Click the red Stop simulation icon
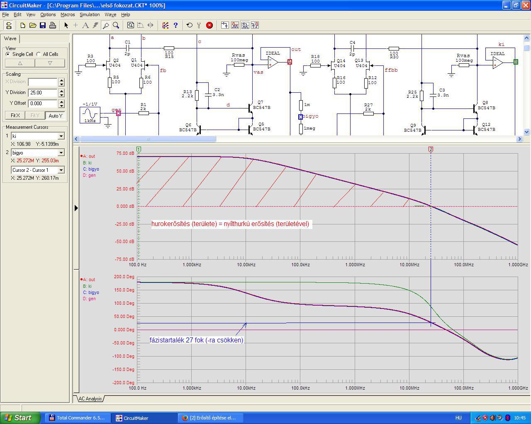This screenshot has height=424, width=531. click(209, 25)
